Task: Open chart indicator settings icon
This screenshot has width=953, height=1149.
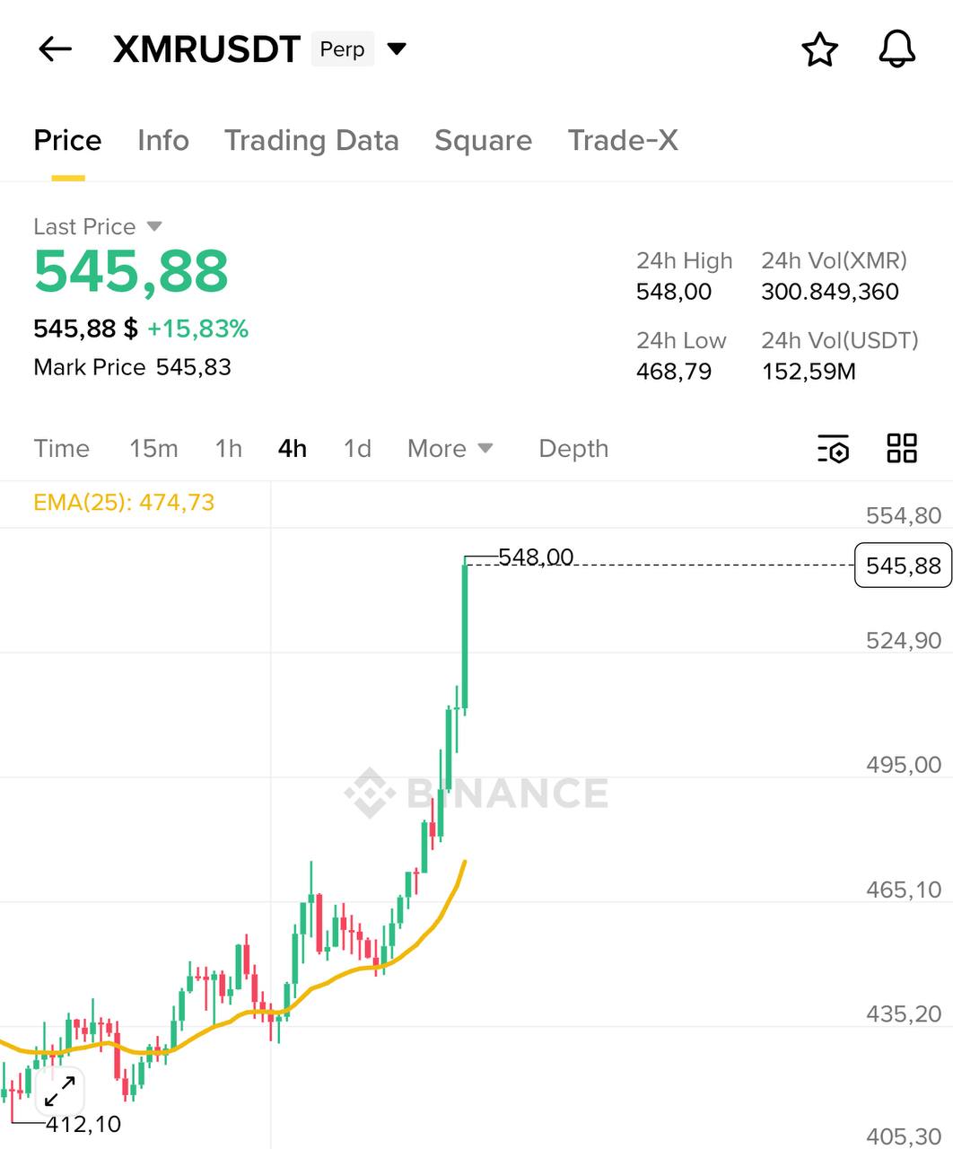Action: pyautogui.click(x=832, y=449)
